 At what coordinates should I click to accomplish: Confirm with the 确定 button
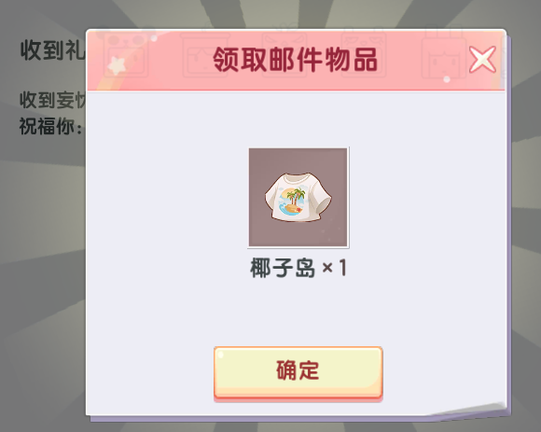point(298,374)
